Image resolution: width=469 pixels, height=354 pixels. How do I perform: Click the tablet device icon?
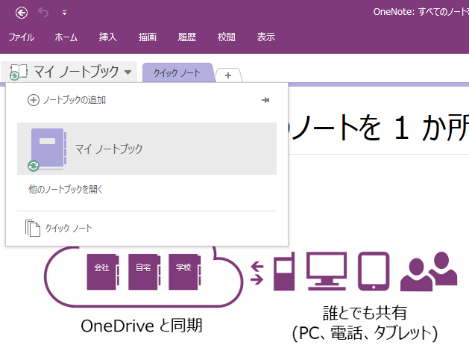[374, 271]
